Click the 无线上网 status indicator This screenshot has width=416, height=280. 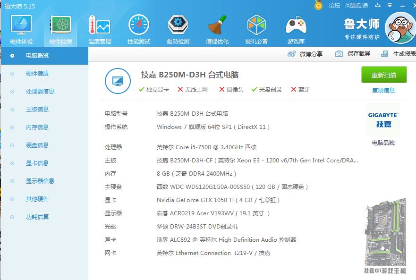[193, 90]
